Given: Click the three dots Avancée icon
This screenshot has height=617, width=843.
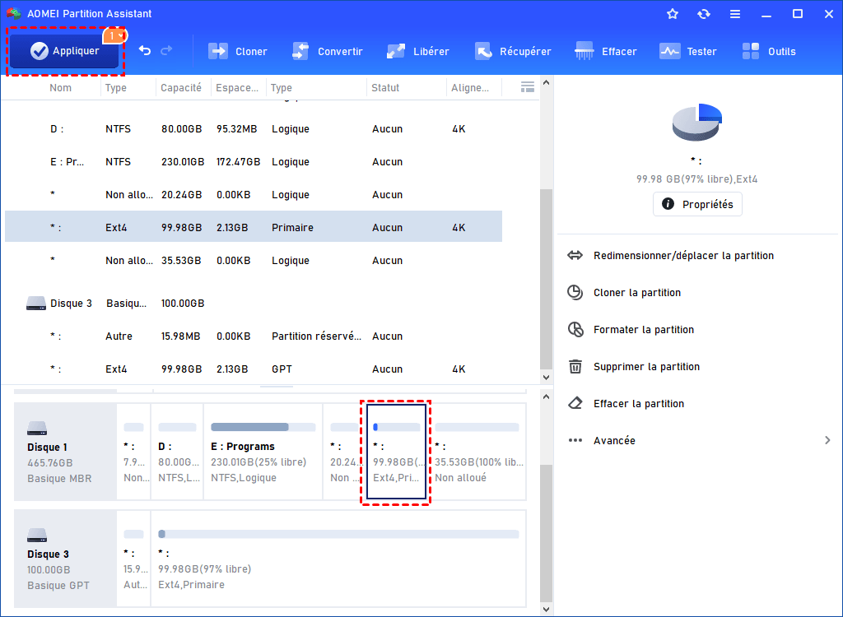Looking at the screenshot, I should click(x=575, y=441).
